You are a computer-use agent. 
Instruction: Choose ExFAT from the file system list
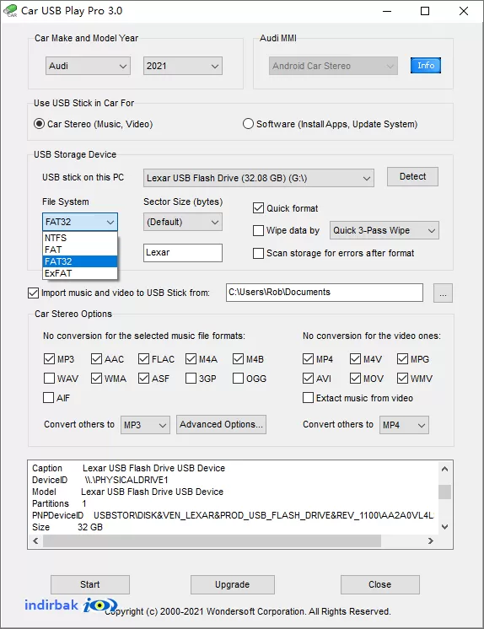tap(80, 273)
